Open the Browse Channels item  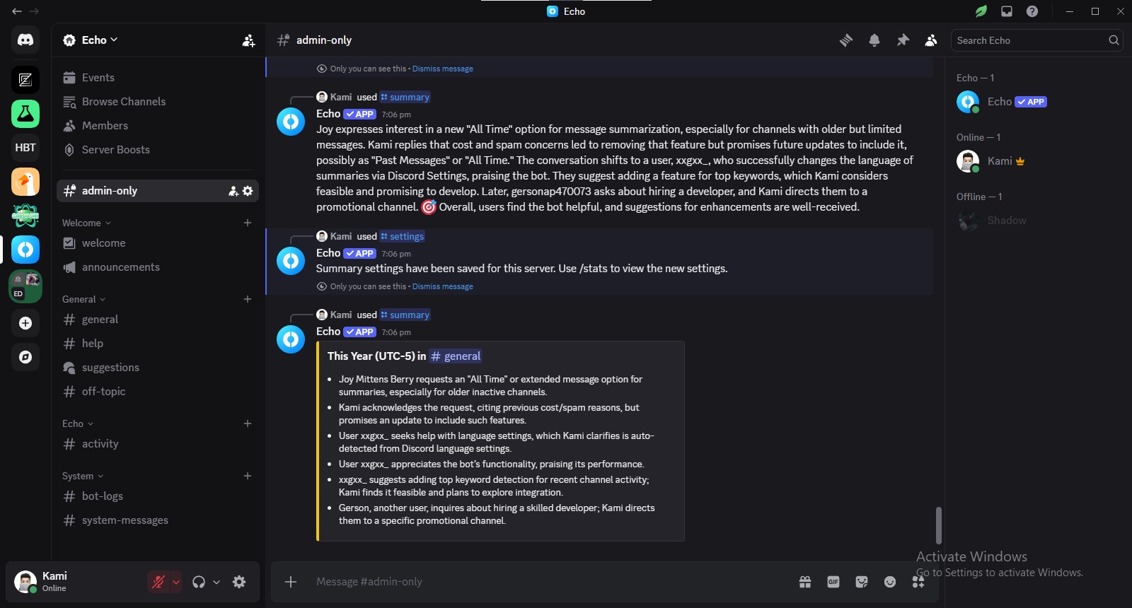124,102
